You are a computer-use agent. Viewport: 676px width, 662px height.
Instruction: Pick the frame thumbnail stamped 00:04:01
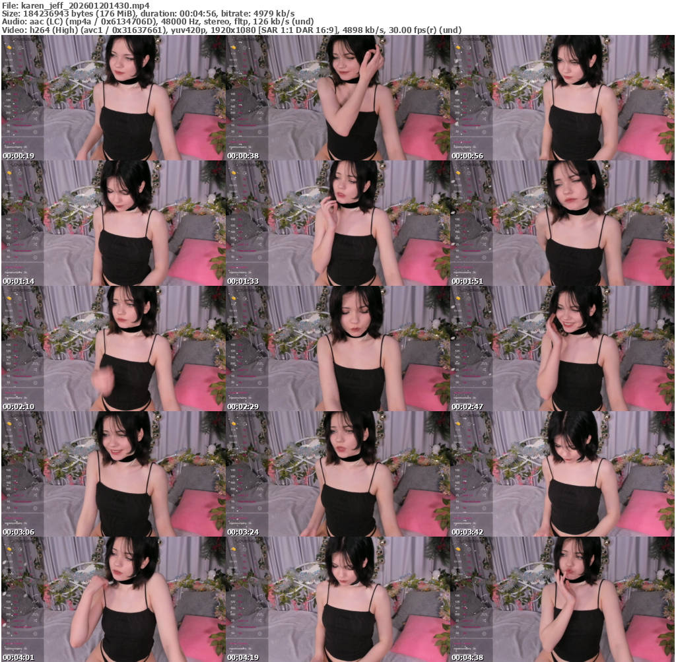pos(113,599)
